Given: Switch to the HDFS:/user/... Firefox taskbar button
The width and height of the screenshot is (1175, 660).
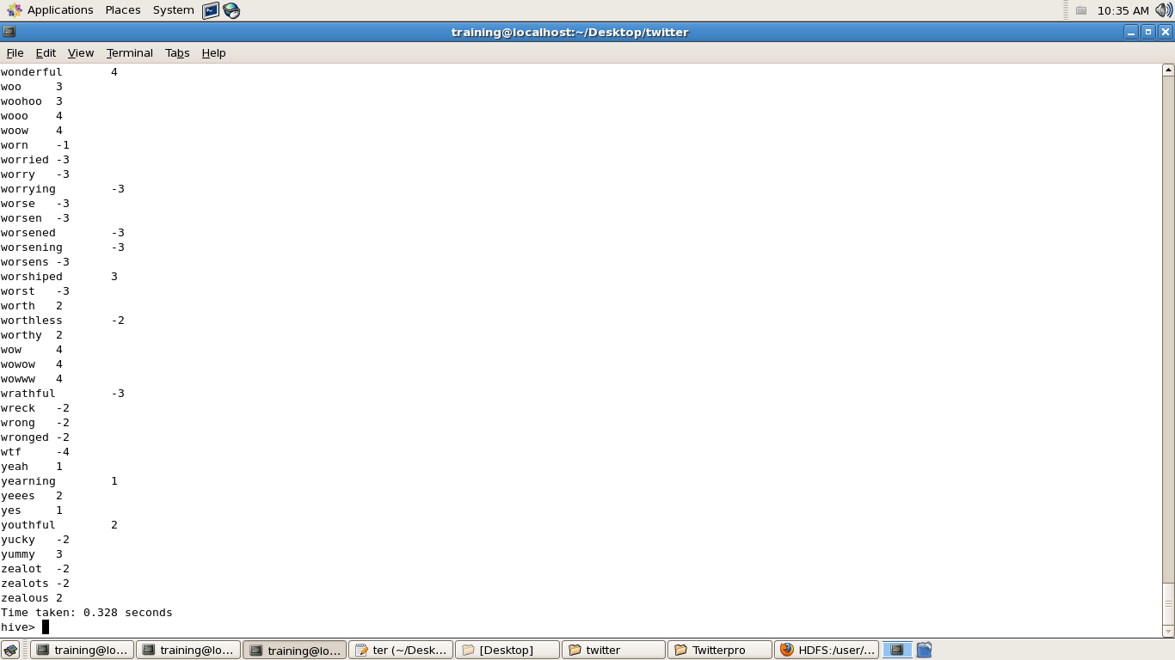Looking at the screenshot, I should click(x=827, y=651).
